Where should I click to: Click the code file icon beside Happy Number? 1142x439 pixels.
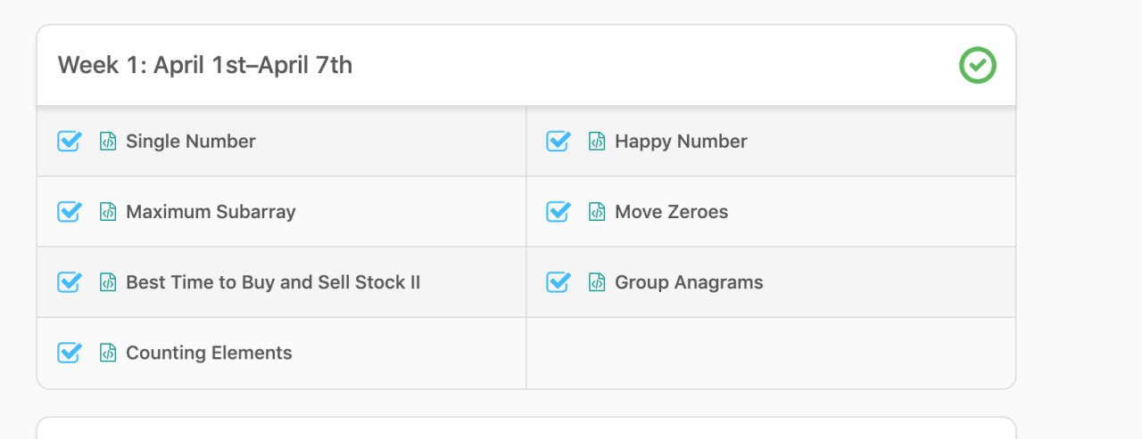597,142
